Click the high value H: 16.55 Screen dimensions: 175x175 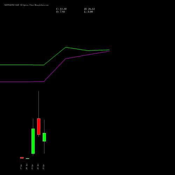point(89,9)
